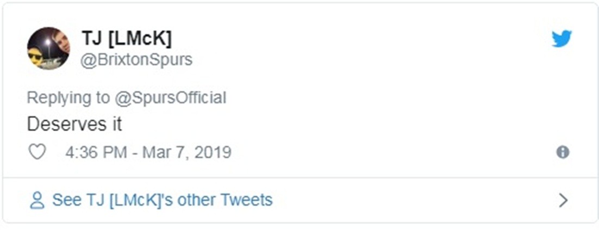The image size is (599, 244).
Task: Click the person silhouette icon
Action: click(37, 201)
